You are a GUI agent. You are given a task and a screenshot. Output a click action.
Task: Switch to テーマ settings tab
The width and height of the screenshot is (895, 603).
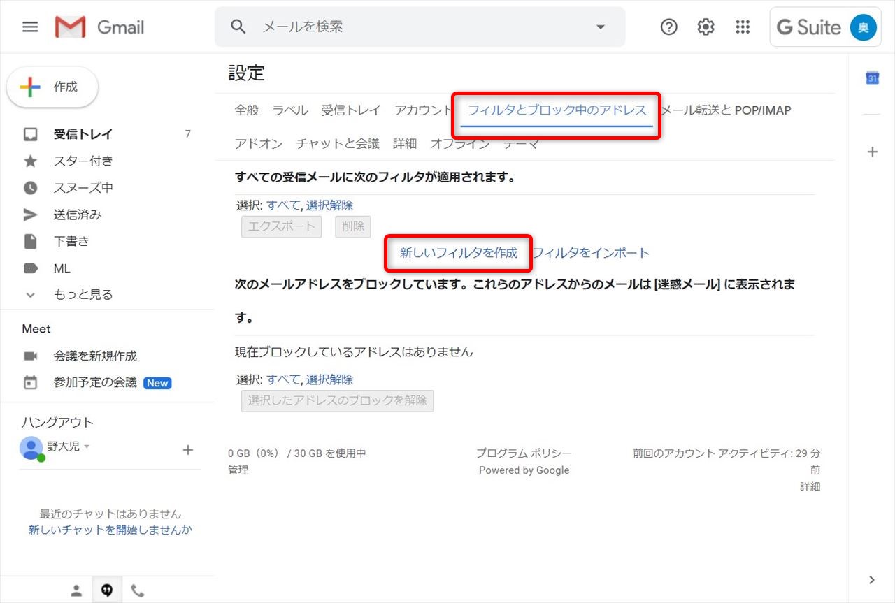[x=522, y=144]
